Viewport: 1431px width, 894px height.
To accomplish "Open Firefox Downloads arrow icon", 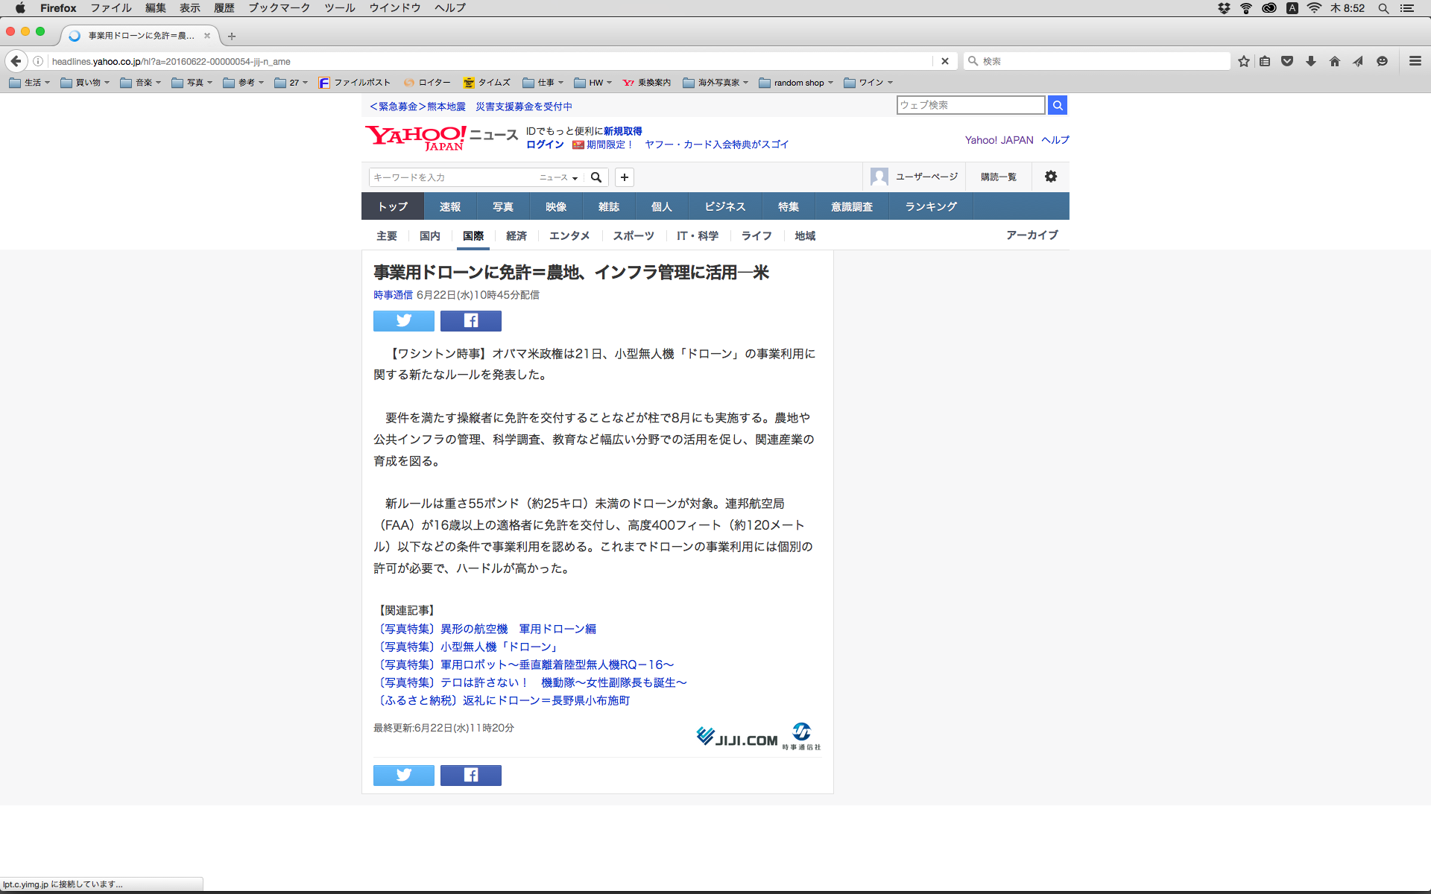I will tap(1310, 61).
